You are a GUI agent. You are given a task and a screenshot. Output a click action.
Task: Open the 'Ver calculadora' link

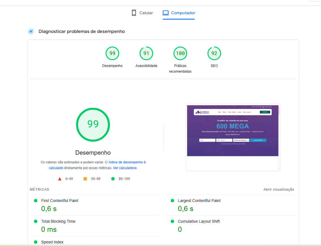click(125, 168)
